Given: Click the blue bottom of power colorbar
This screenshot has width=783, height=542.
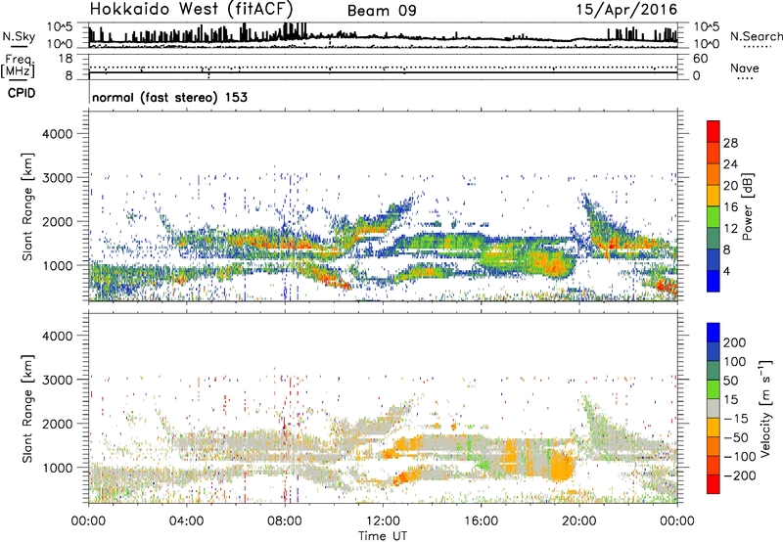Looking at the screenshot, I should [x=714, y=281].
